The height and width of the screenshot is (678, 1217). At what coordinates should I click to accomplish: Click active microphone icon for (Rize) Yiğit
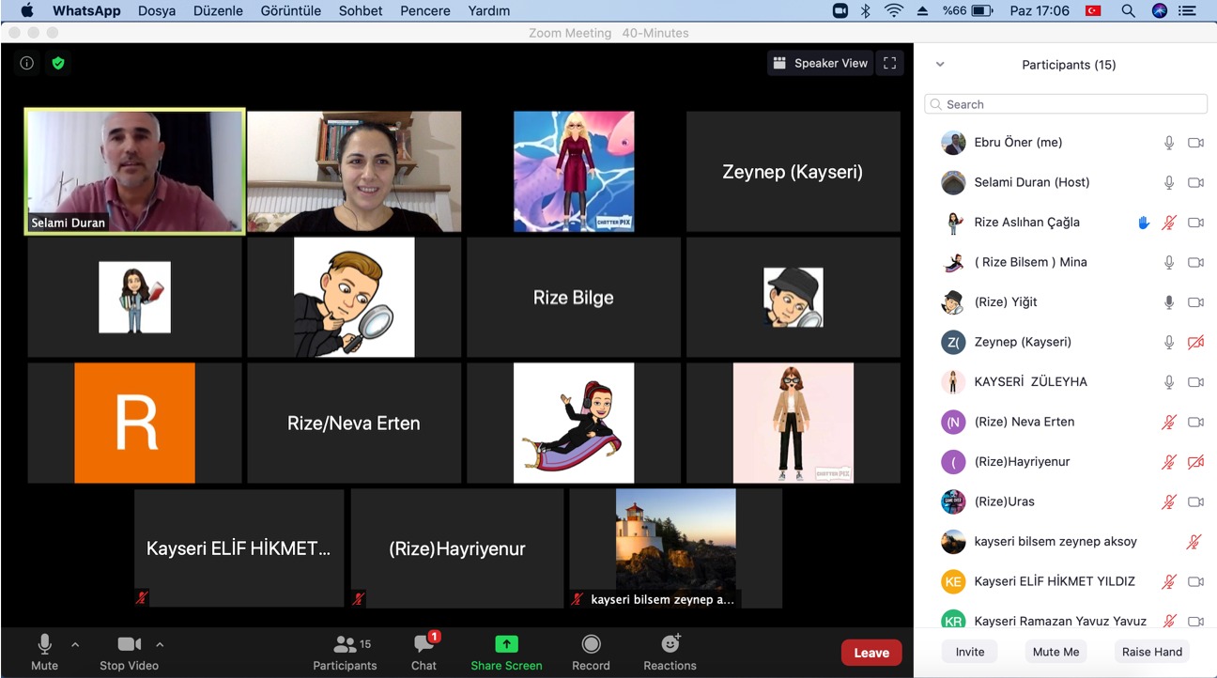coord(1169,302)
